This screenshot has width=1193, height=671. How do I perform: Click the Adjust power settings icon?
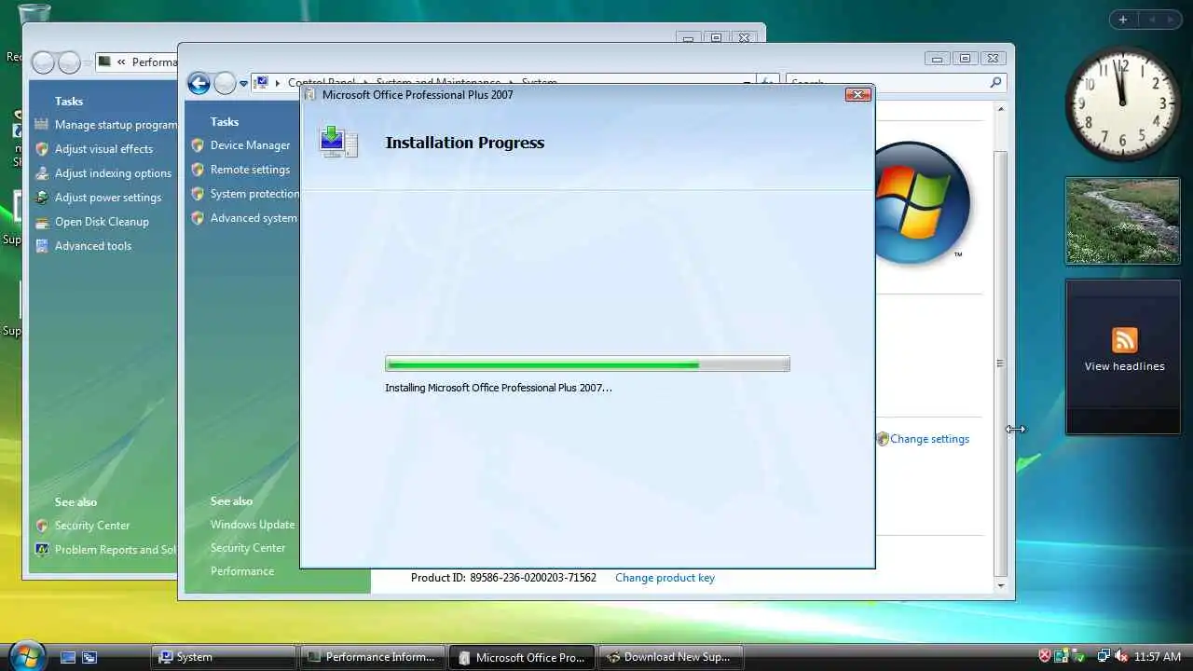tap(41, 198)
